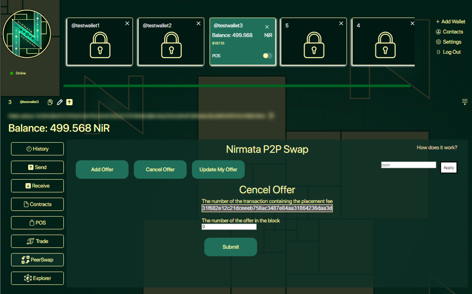Click the Add Offer button

coord(102,169)
